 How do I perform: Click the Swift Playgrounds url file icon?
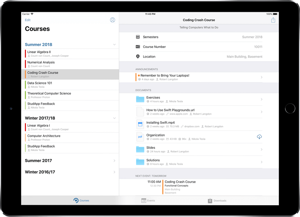click(140, 112)
